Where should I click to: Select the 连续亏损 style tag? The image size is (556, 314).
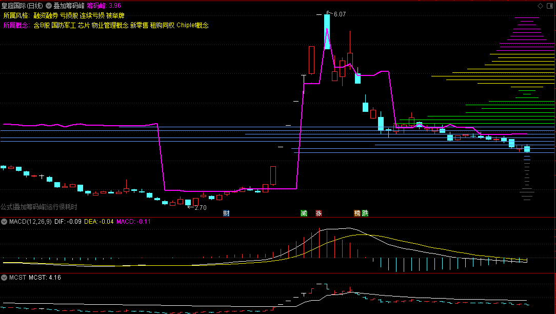click(x=92, y=15)
